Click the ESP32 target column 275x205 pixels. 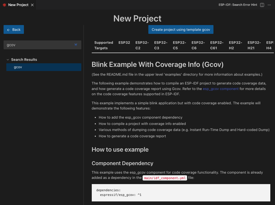point(124,43)
